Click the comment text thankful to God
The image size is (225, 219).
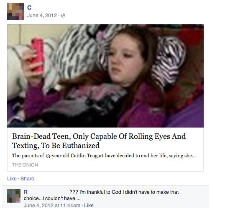(x=124, y=192)
